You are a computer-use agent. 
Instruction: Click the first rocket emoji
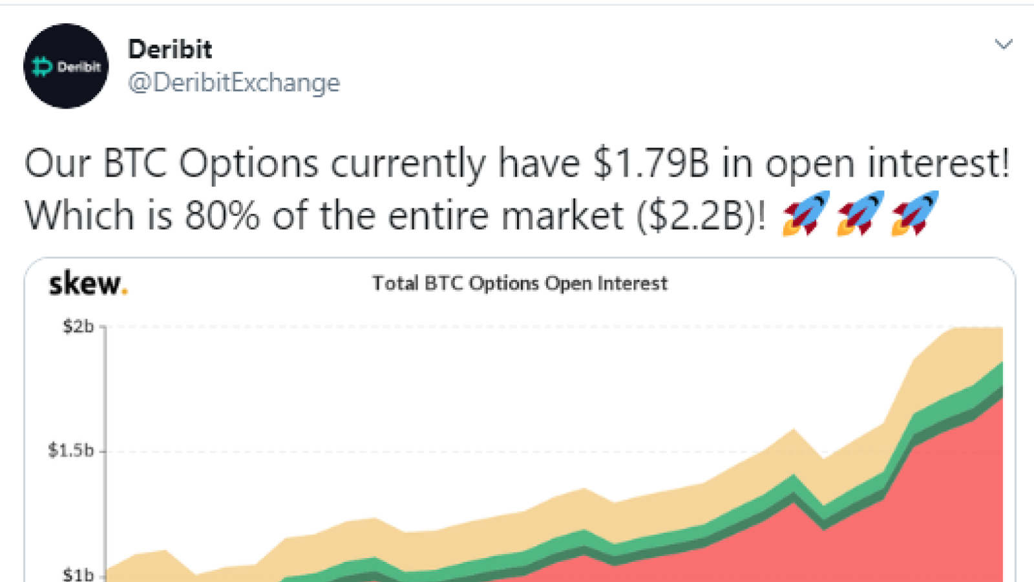(806, 213)
